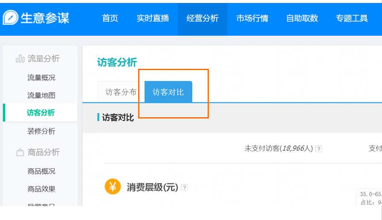The image size is (382, 220).
Task: Select 流量概况 in sidebar
Action: [x=41, y=78]
